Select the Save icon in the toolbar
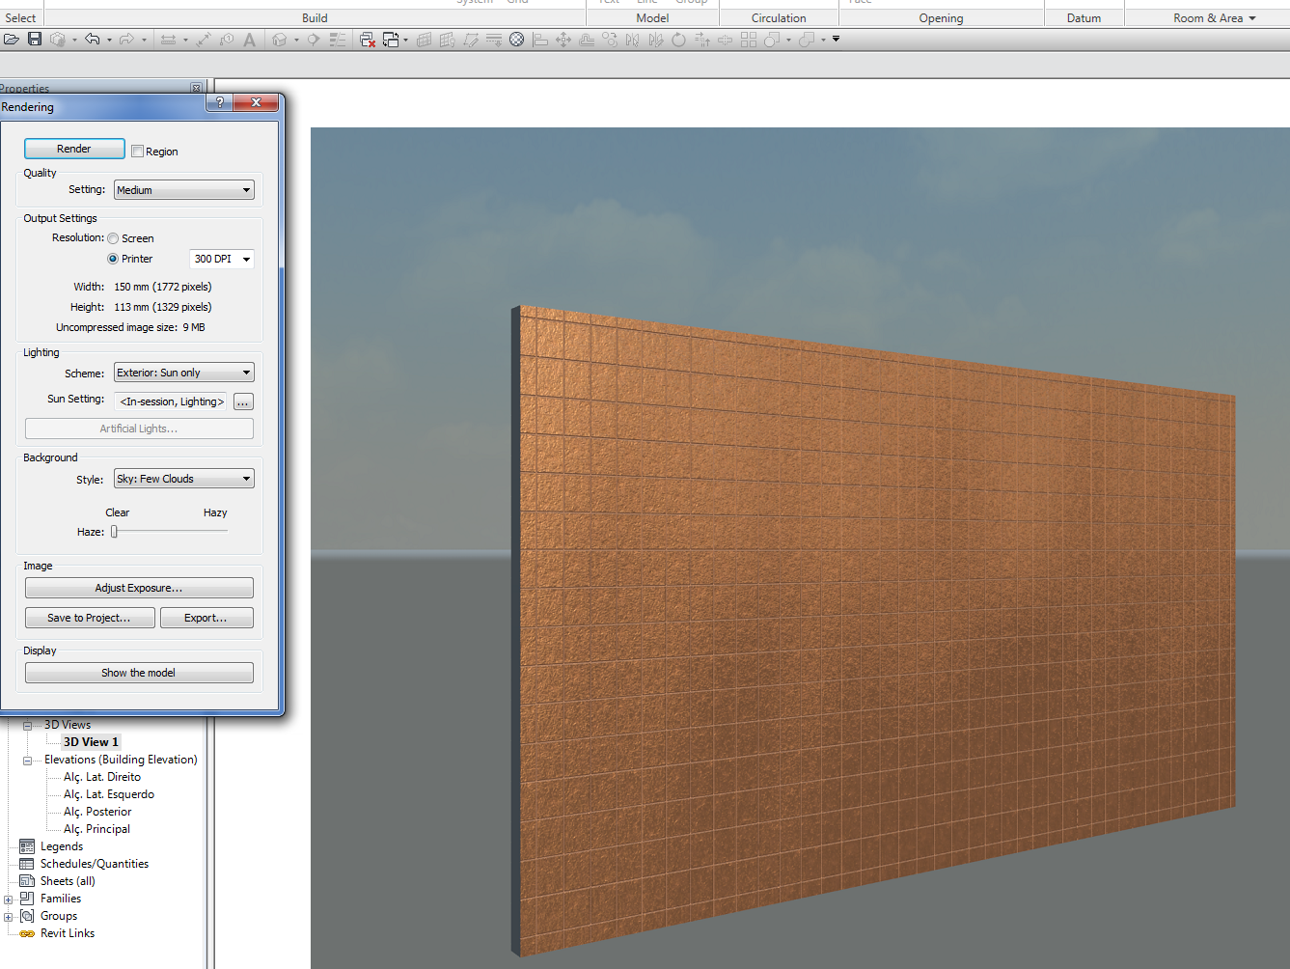The height and width of the screenshot is (969, 1290). (35, 40)
